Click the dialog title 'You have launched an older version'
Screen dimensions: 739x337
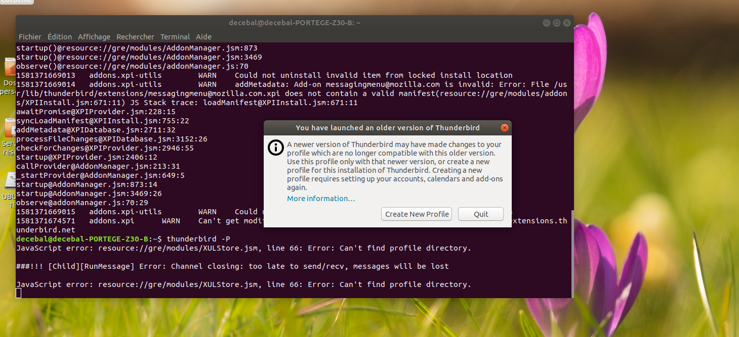tap(387, 128)
